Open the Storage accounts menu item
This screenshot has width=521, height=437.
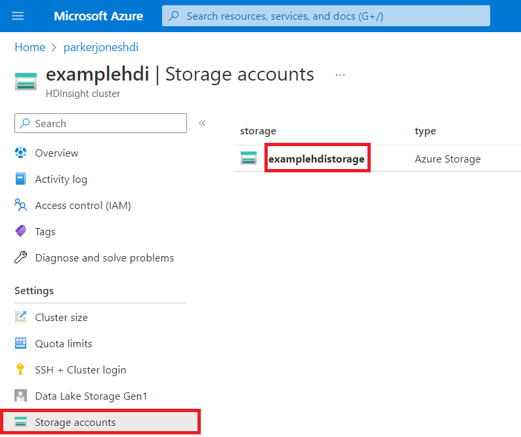click(x=75, y=422)
